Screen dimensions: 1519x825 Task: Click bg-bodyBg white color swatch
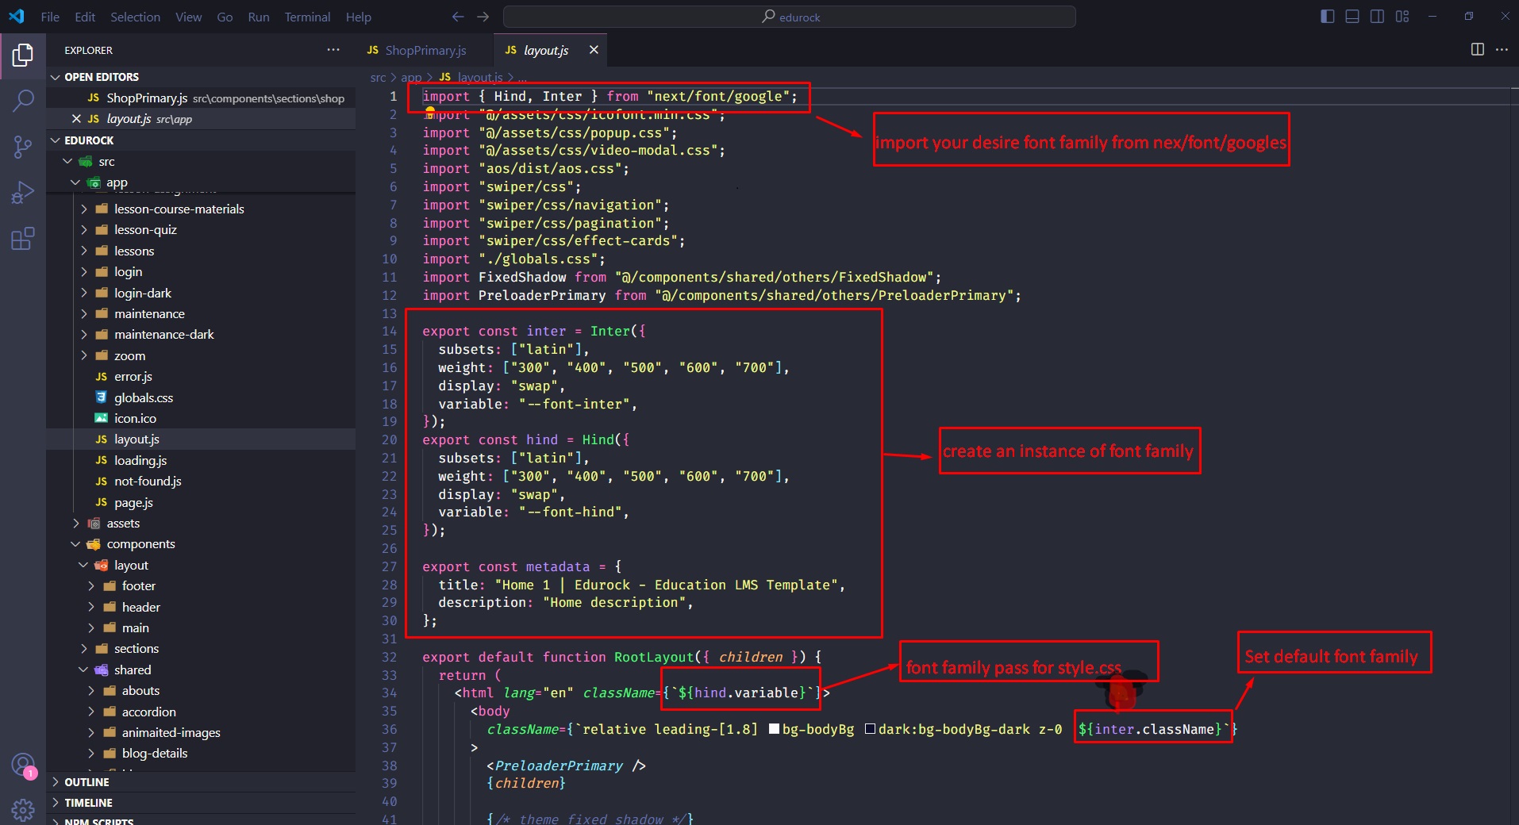(x=774, y=729)
